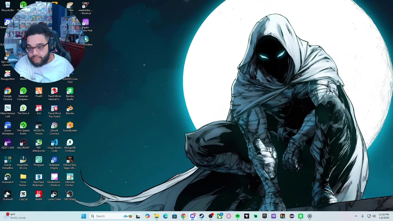Screen dimensions: 393x221
Task: Open MOZA Pit House desktop shortcut
Action: pyautogui.click(x=39, y=128)
